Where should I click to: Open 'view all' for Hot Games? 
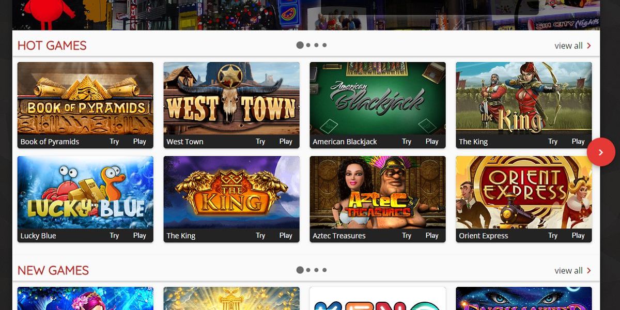[573, 45]
